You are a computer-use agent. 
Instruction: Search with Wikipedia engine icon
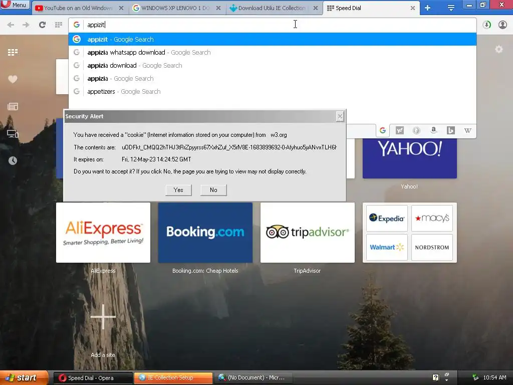[x=467, y=131]
